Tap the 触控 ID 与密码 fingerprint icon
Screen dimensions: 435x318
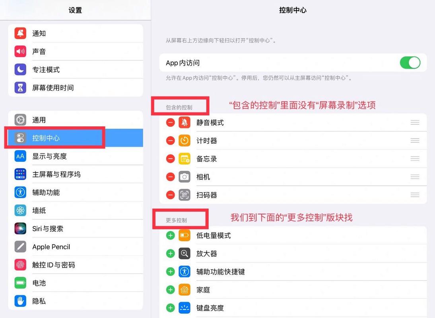(x=20, y=265)
